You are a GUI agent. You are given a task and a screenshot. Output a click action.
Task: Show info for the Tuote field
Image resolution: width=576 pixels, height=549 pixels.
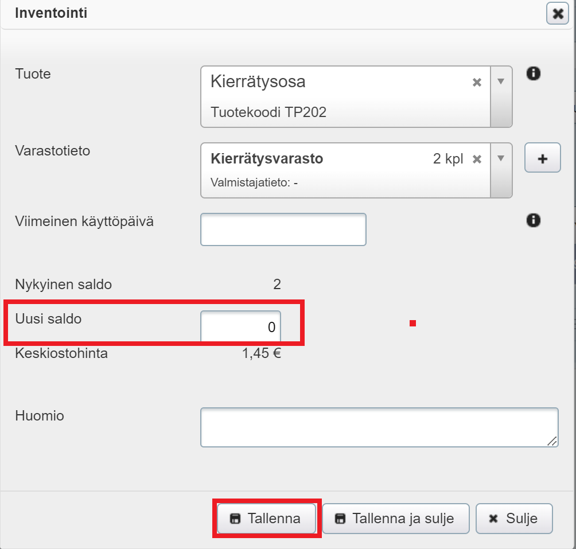pyautogui.click(x=534, y=73)
